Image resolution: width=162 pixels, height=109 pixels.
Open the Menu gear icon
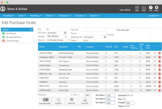[x=157, y=8]
